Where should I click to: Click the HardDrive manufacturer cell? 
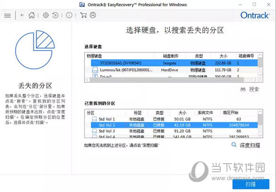169,70
